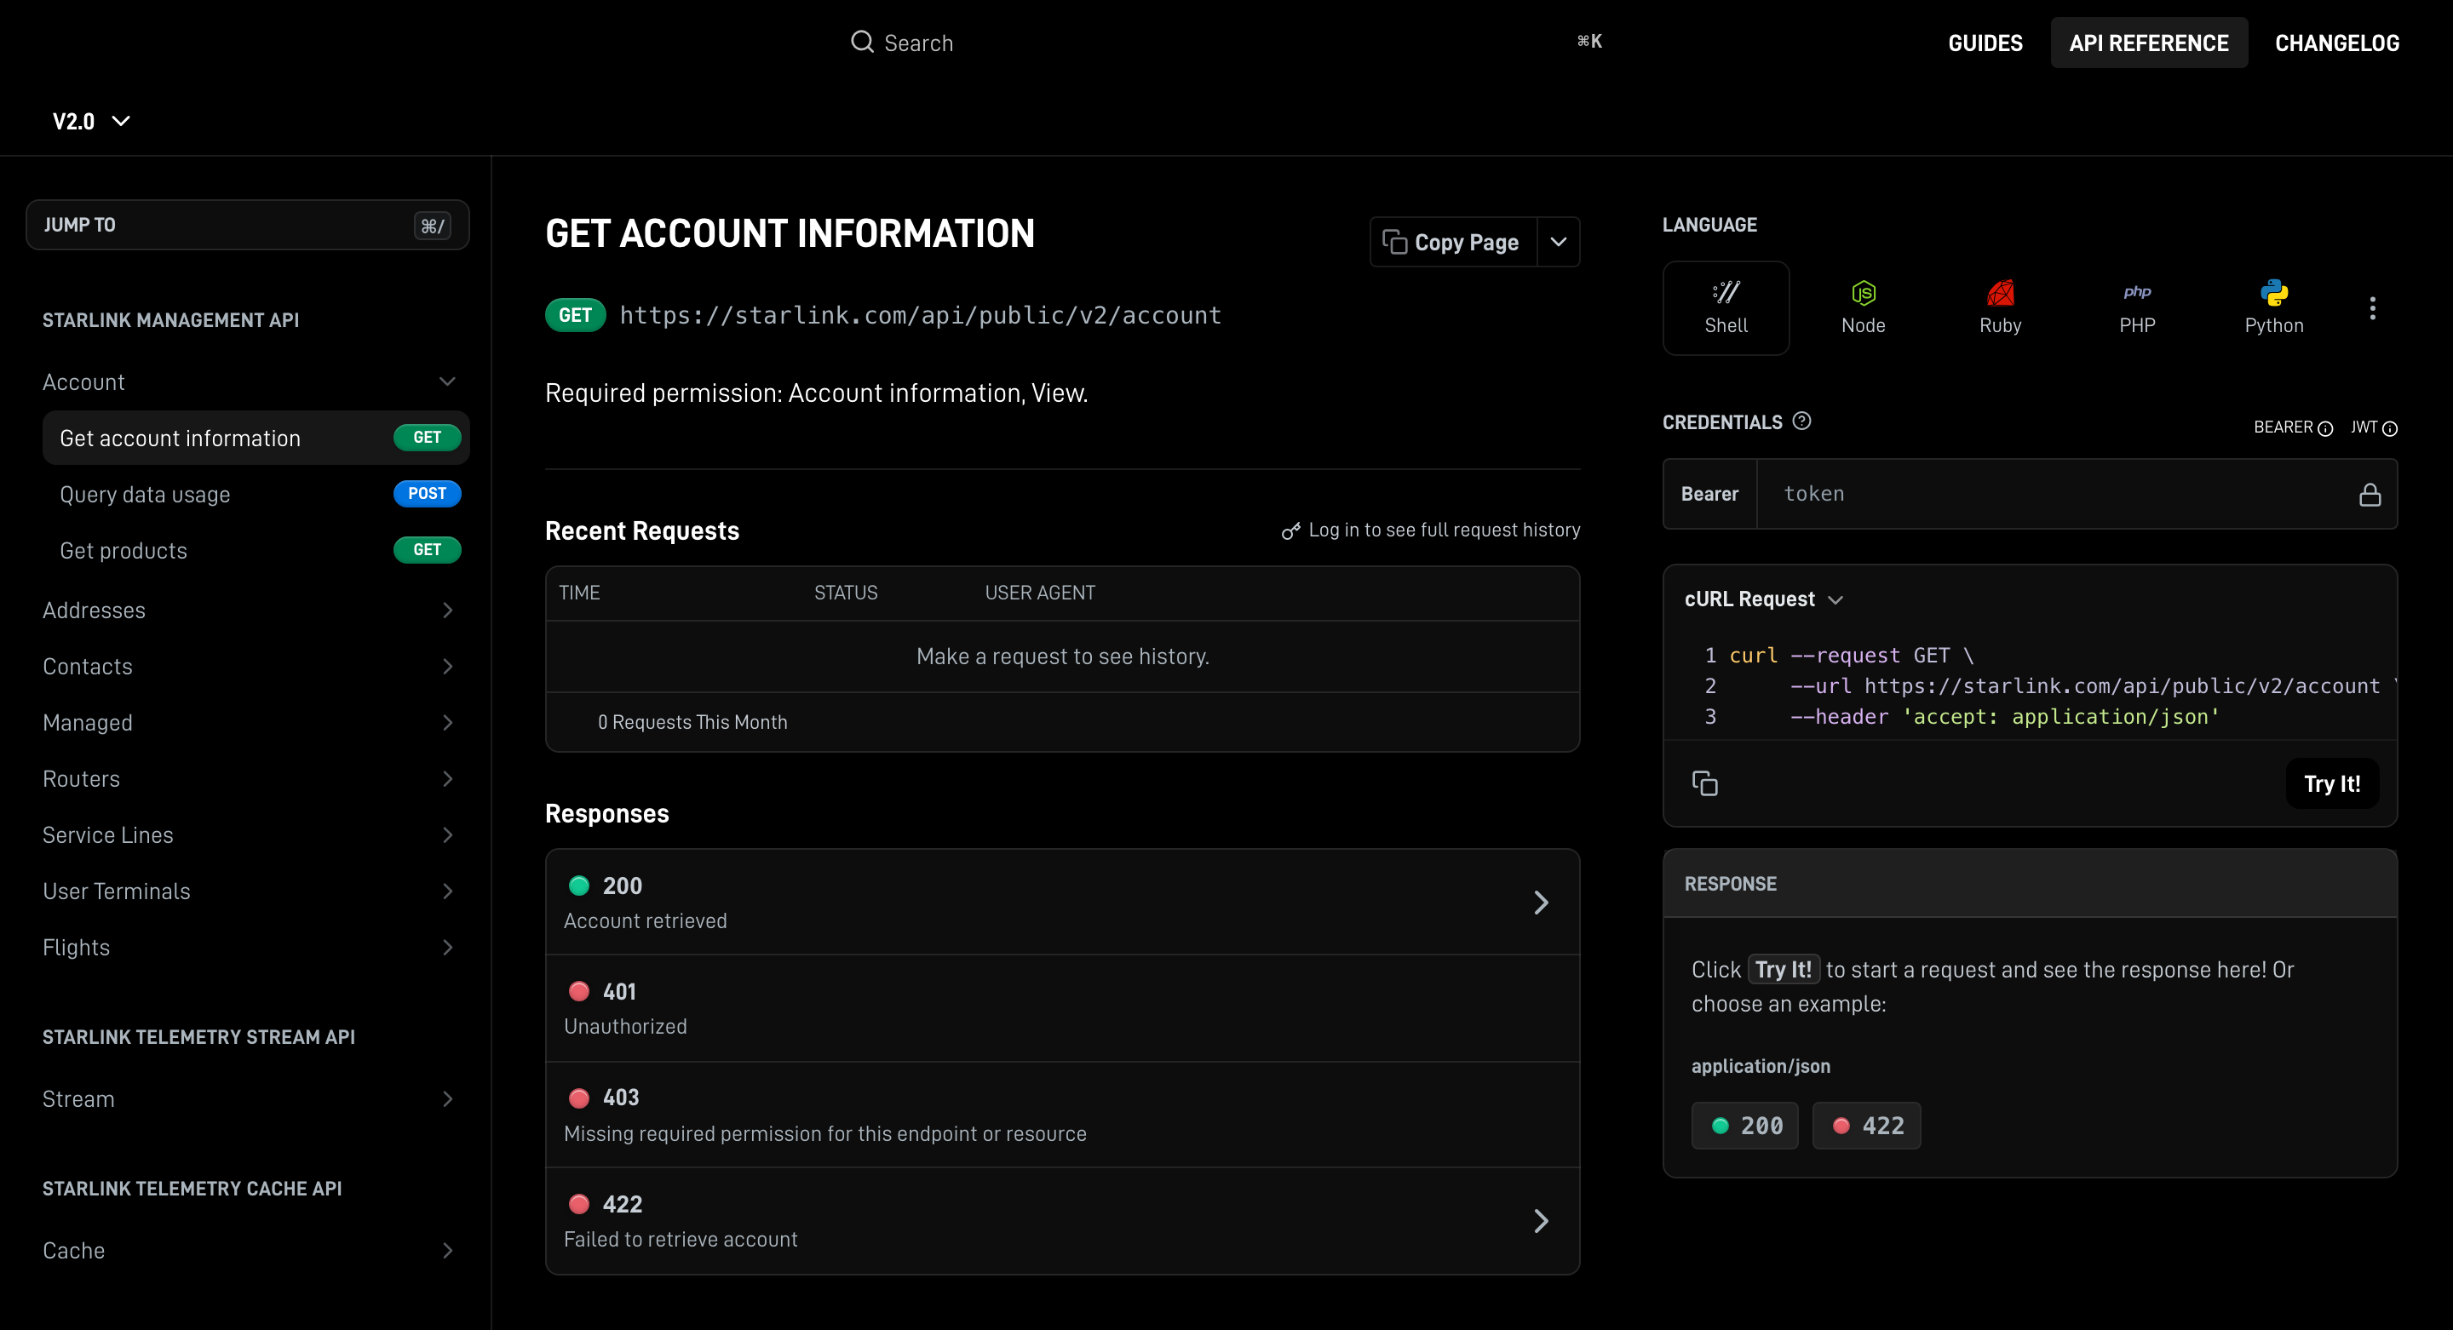Open more languages three-dot menu
This screenshot has height=1330, width=2453.
[x=2372, y=308]
